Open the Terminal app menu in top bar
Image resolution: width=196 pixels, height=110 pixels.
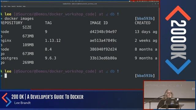tap(5, 1)
